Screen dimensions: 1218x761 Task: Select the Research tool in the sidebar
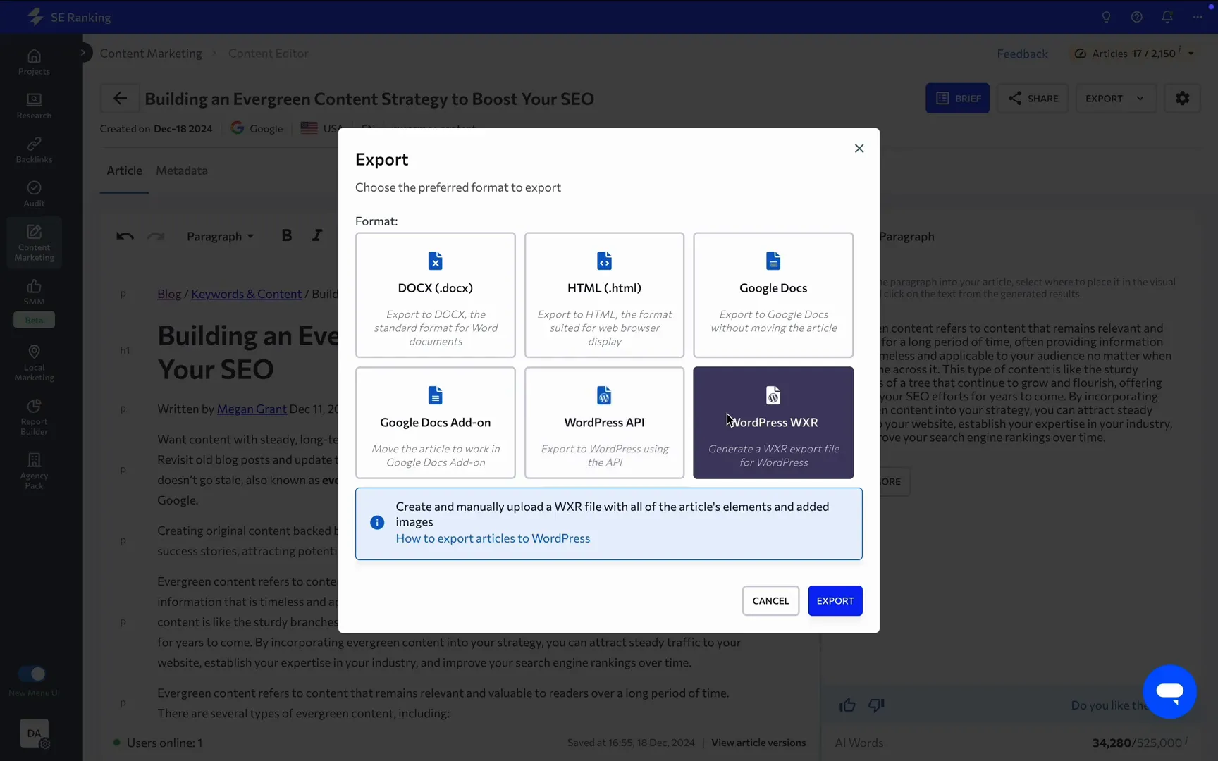coord(33,106)
